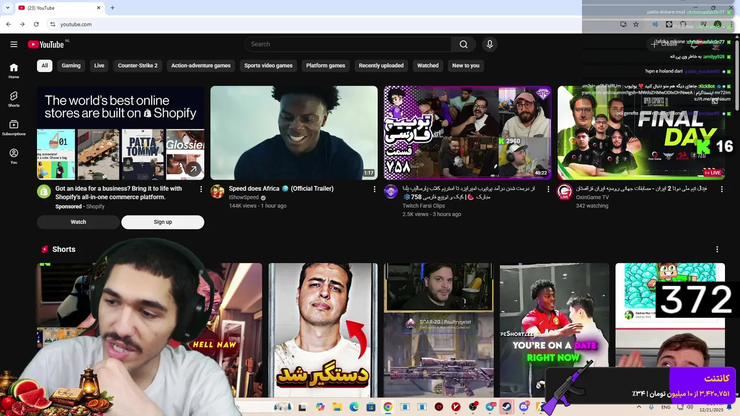
Task: Open the You're on a date short
Action: click(x=554, y=330)
